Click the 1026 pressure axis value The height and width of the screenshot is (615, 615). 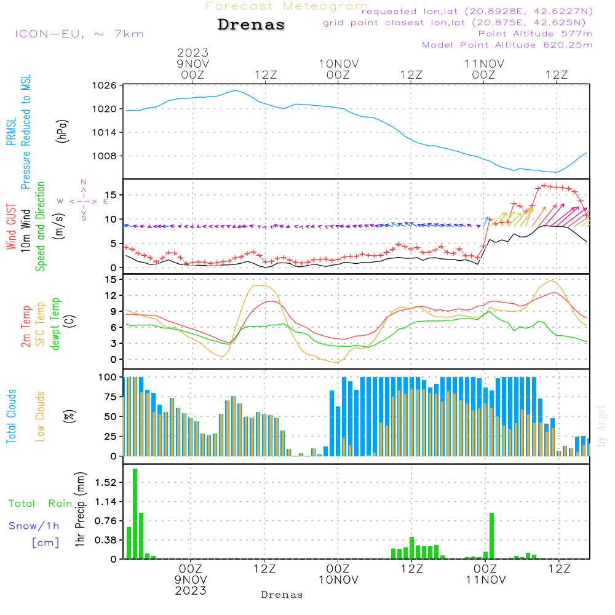pos(105,85)
